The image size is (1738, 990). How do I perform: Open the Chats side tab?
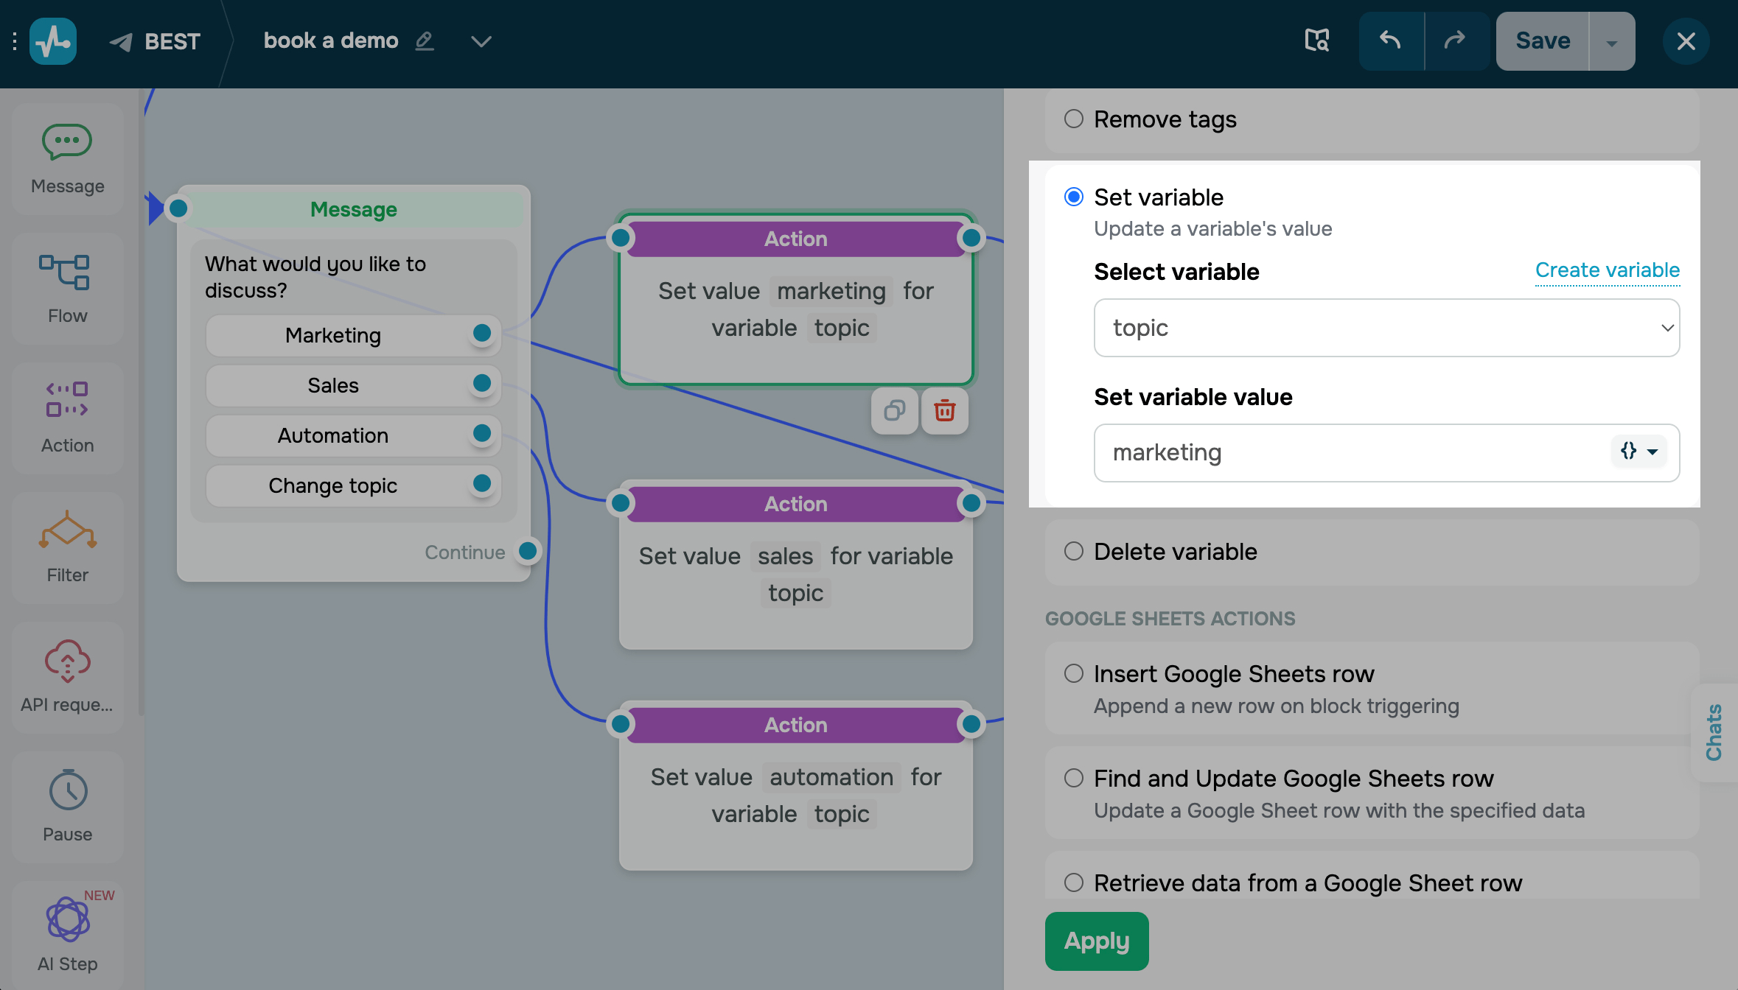1714,733
